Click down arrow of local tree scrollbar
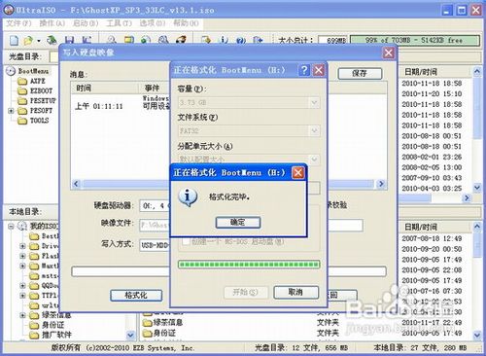Viewport: 486px width, 356px height. (130, 335)
